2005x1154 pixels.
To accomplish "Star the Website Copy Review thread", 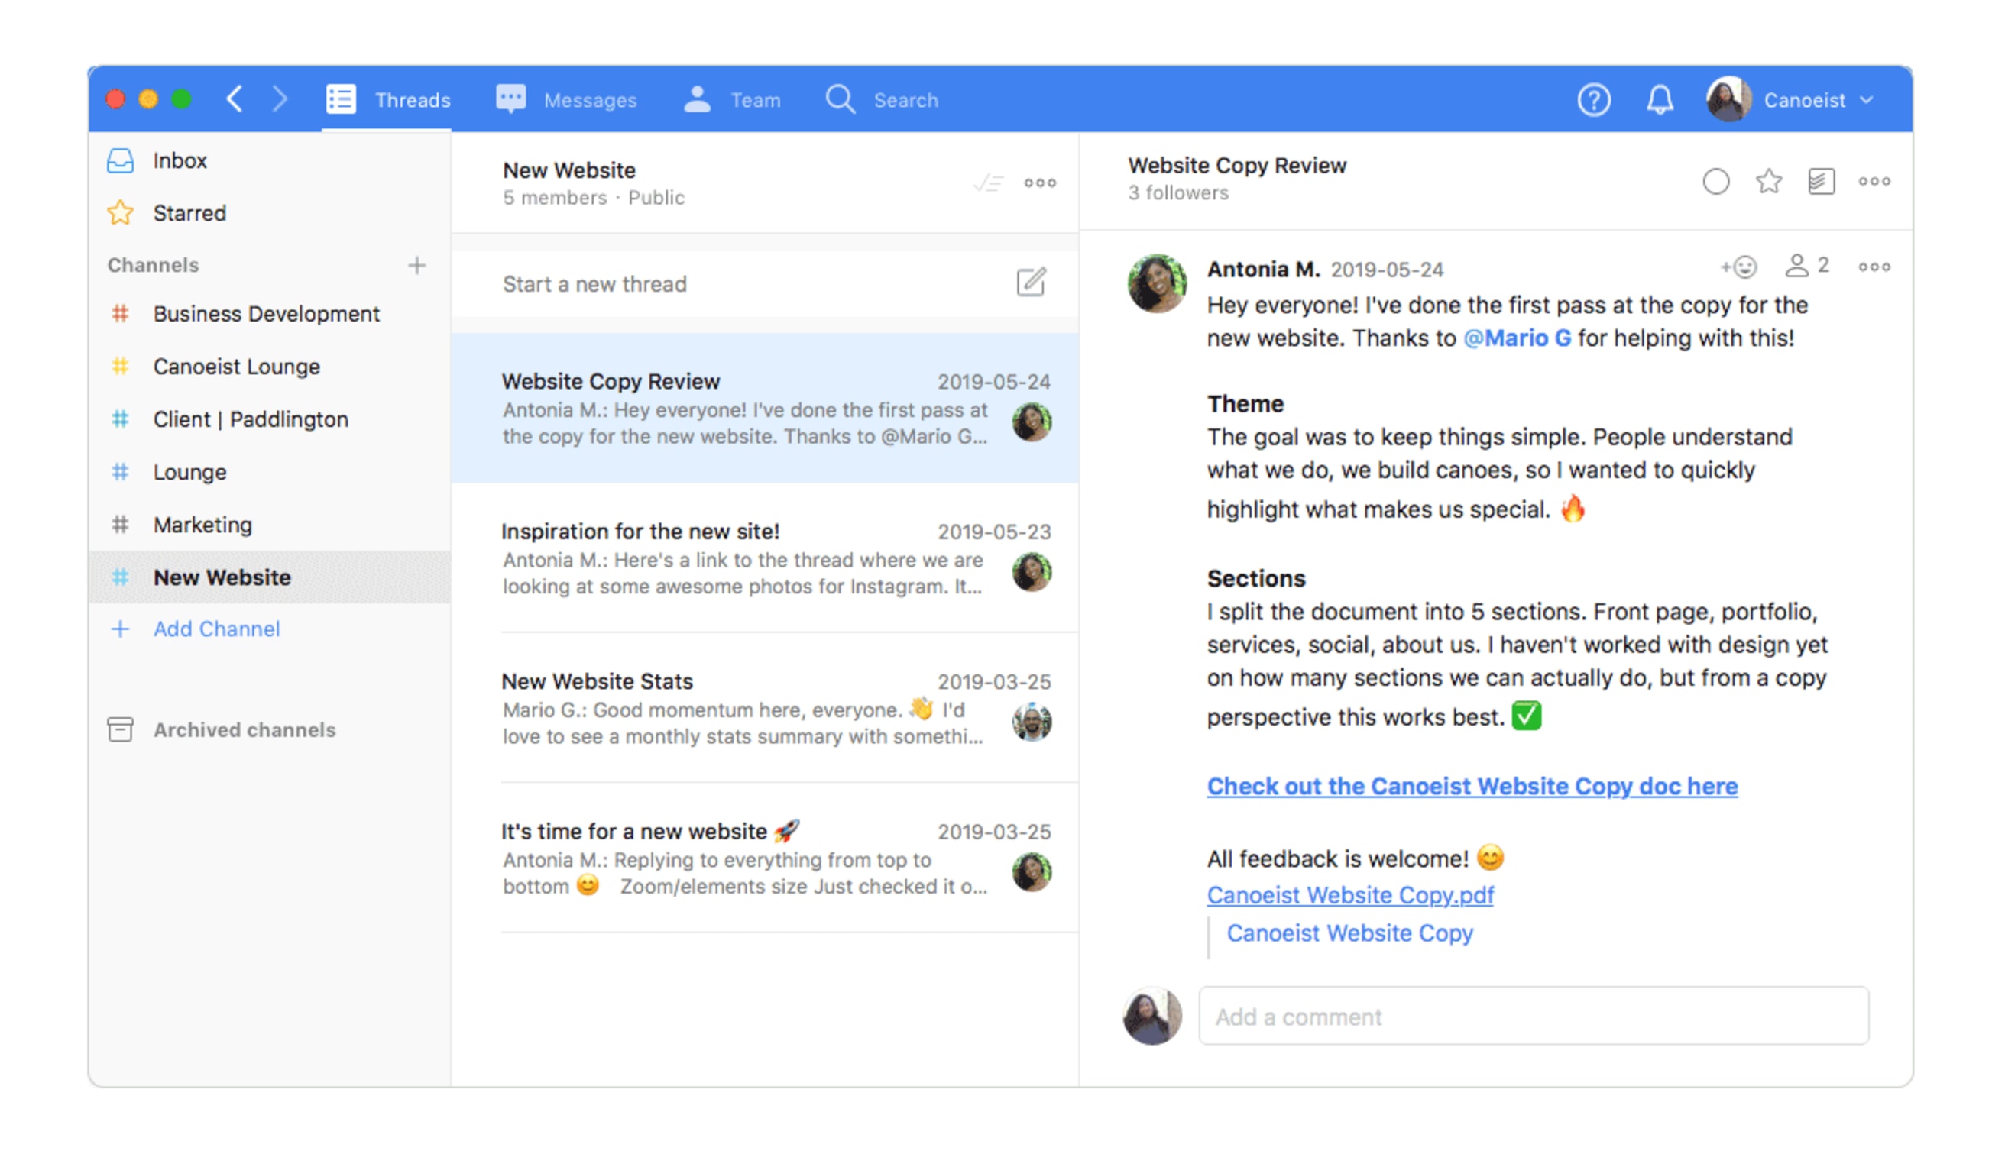I will [x=1768, y=182].
